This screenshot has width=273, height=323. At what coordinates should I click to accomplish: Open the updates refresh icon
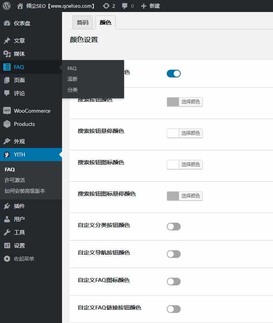coord(106,6)
